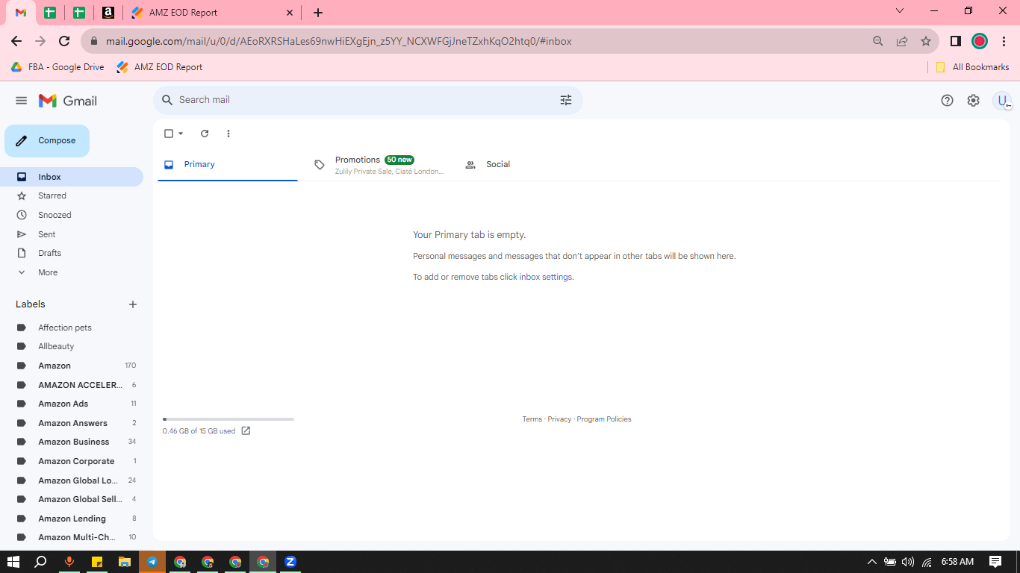
Task: Open a new browser tab
Action: tap(318, 13)
